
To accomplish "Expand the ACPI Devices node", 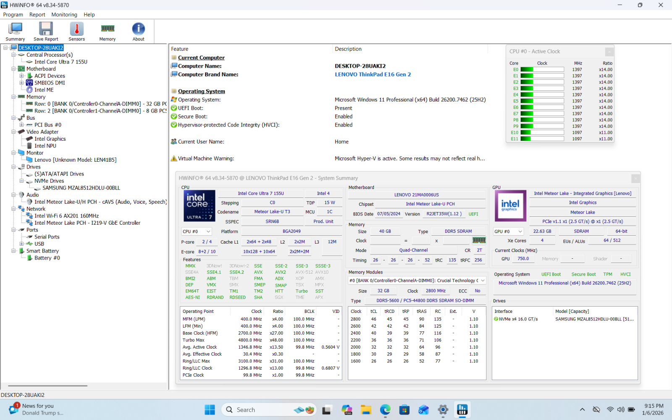I will (21, 76).
